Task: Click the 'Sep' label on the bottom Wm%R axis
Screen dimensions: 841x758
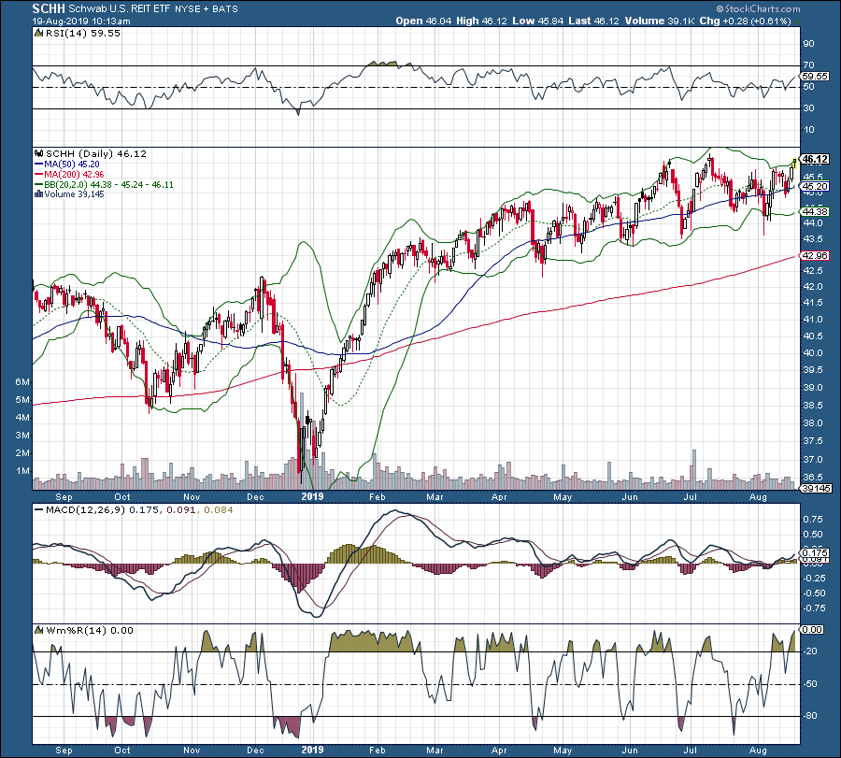Action: point(64,750)
